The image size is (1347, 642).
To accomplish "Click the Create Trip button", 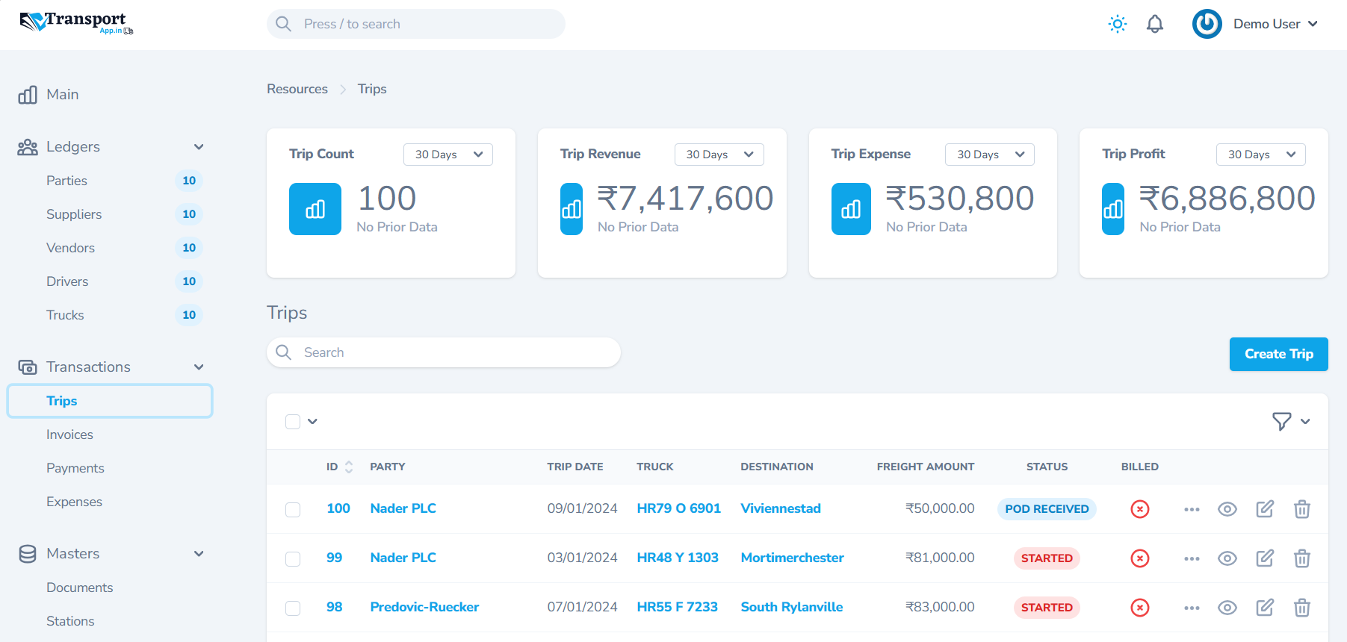I will (1278, 354).
